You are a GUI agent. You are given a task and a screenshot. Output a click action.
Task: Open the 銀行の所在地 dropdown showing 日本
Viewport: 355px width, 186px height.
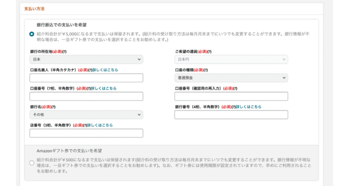[86, 60]
